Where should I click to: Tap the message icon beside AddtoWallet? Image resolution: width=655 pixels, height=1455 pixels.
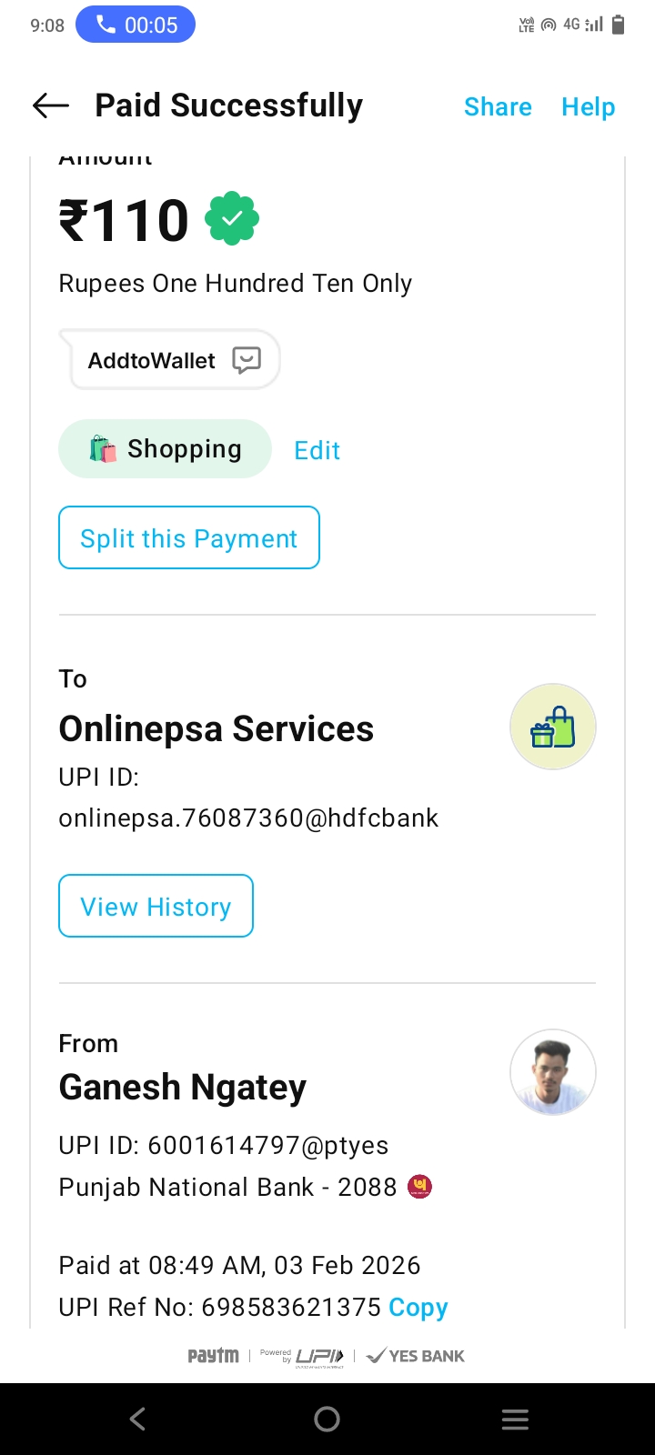tap(247, 360)
